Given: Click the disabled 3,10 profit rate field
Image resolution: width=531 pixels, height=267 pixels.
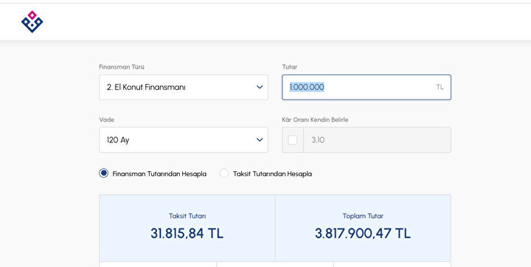Looking at the screenshot, I should pos(378,140).
